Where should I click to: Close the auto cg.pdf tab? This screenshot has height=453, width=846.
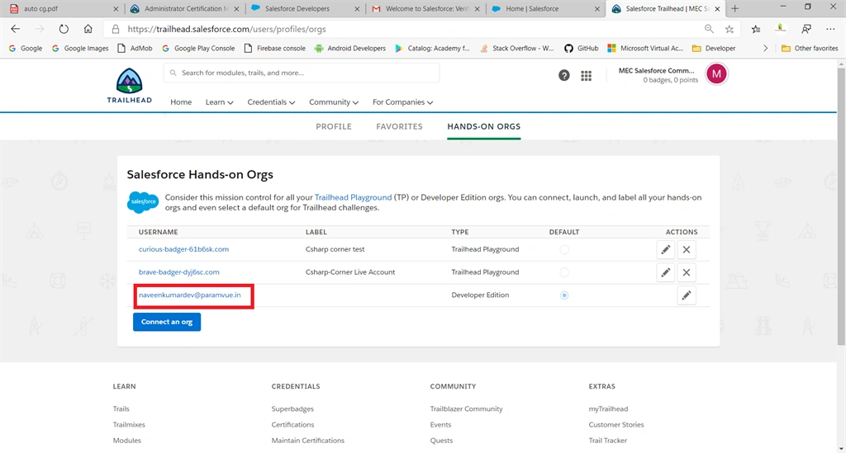click(116, 8)
